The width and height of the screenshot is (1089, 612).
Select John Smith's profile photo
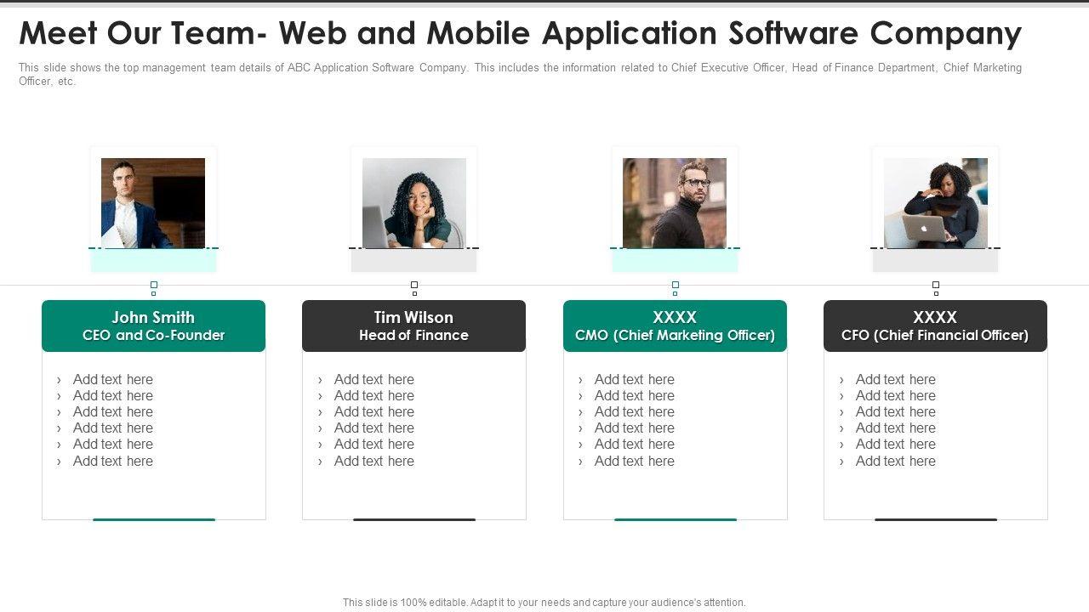153,202
